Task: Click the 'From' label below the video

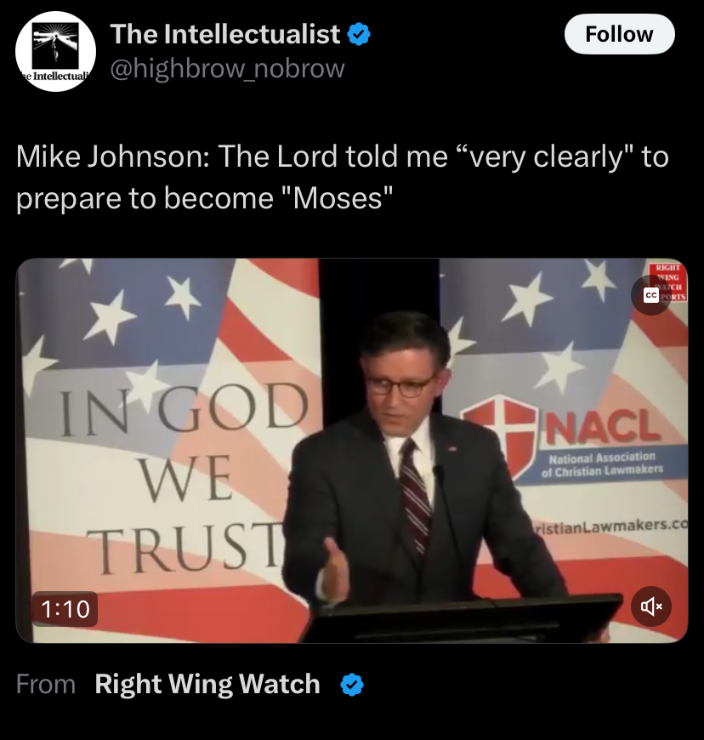Action: [46, 685]
